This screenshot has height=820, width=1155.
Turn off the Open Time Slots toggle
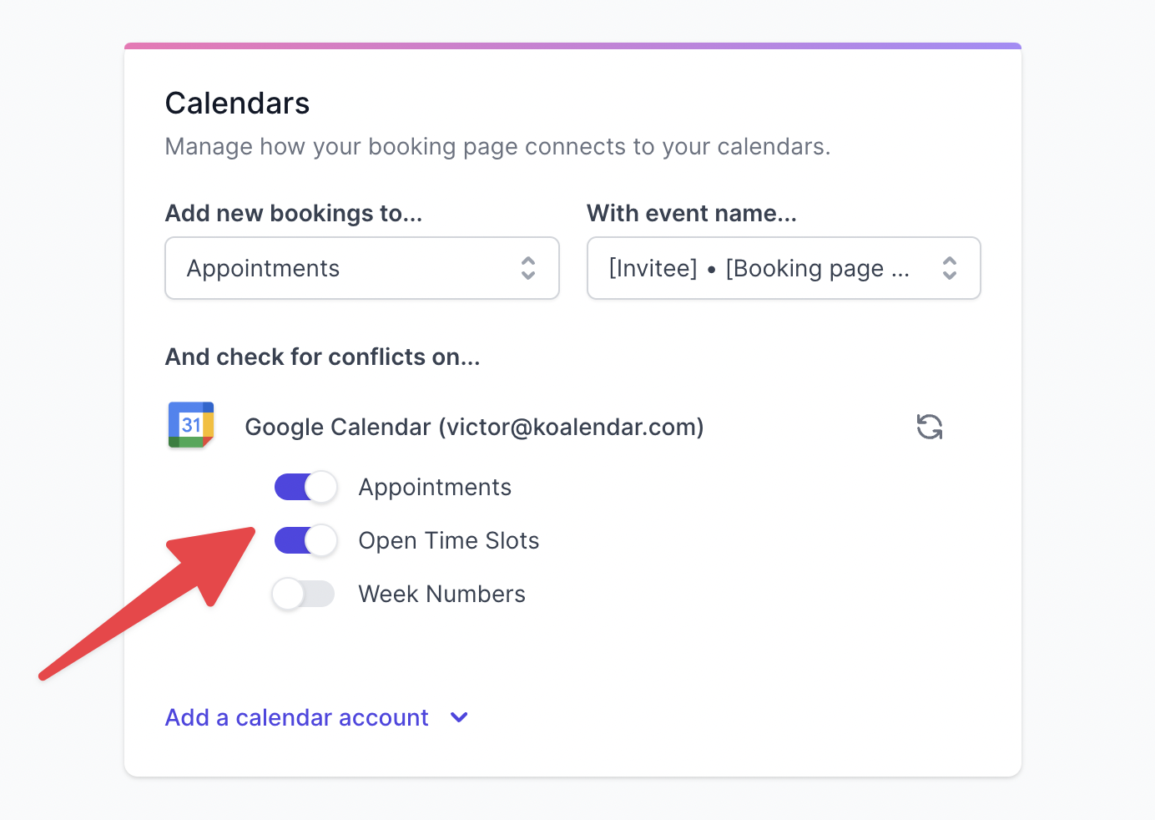click(305, 540)
